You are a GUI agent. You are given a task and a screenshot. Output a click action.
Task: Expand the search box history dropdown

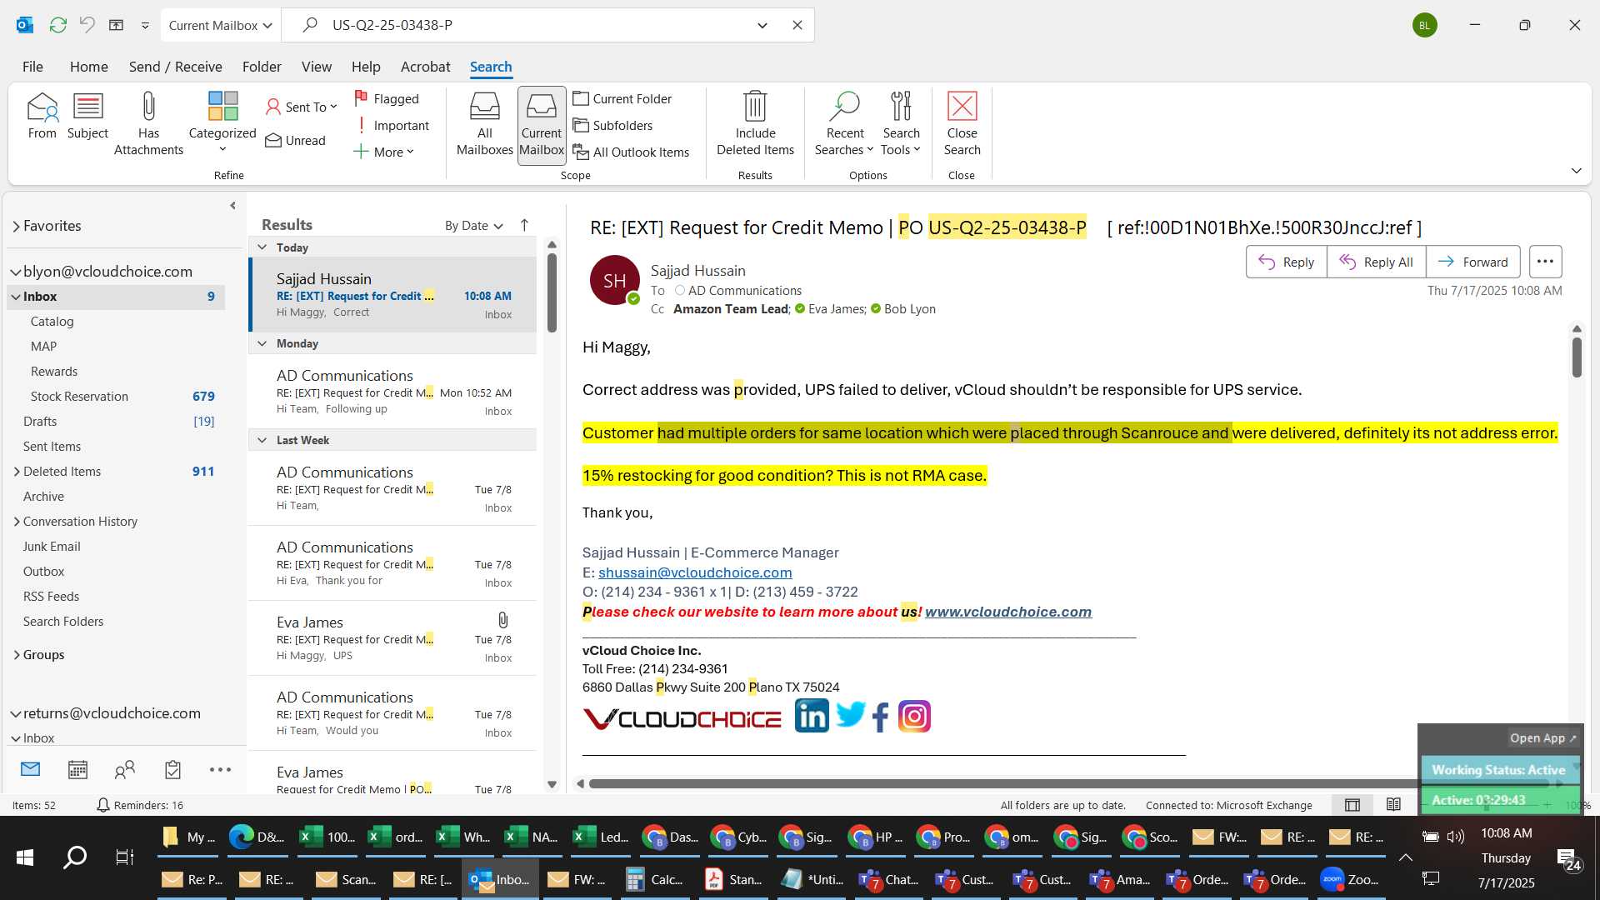click(x=762, y=25)
